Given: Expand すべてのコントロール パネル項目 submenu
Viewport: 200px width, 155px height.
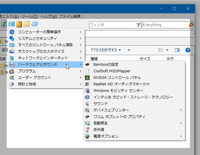Looking at the screenshot, I should tap(46, 45).
